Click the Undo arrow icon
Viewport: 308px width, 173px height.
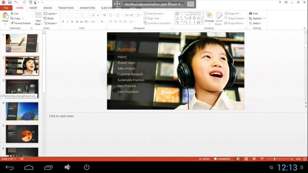click(16, 2)
